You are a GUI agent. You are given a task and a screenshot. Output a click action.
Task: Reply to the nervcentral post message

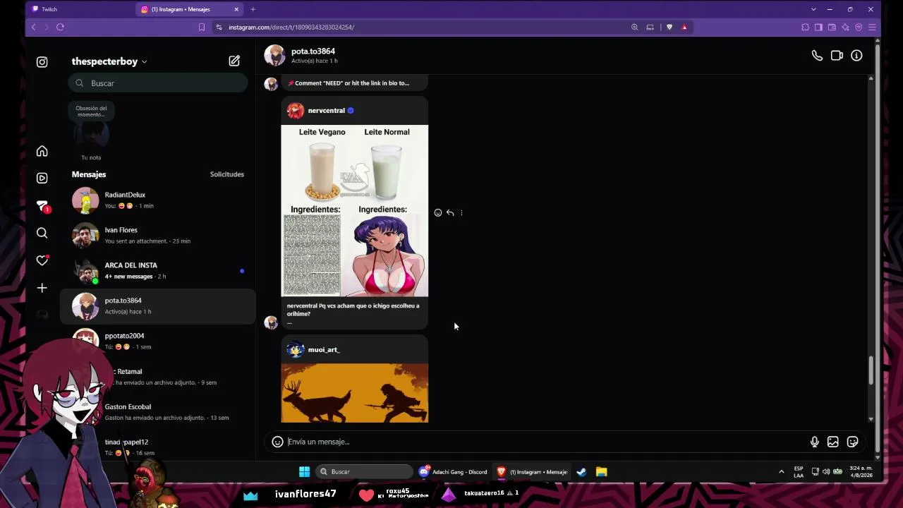(450, 213)
